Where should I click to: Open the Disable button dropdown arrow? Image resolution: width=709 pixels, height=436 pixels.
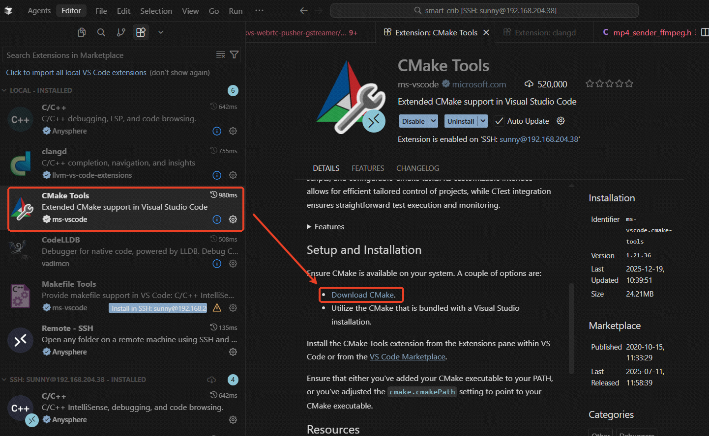tap(433, 121)
